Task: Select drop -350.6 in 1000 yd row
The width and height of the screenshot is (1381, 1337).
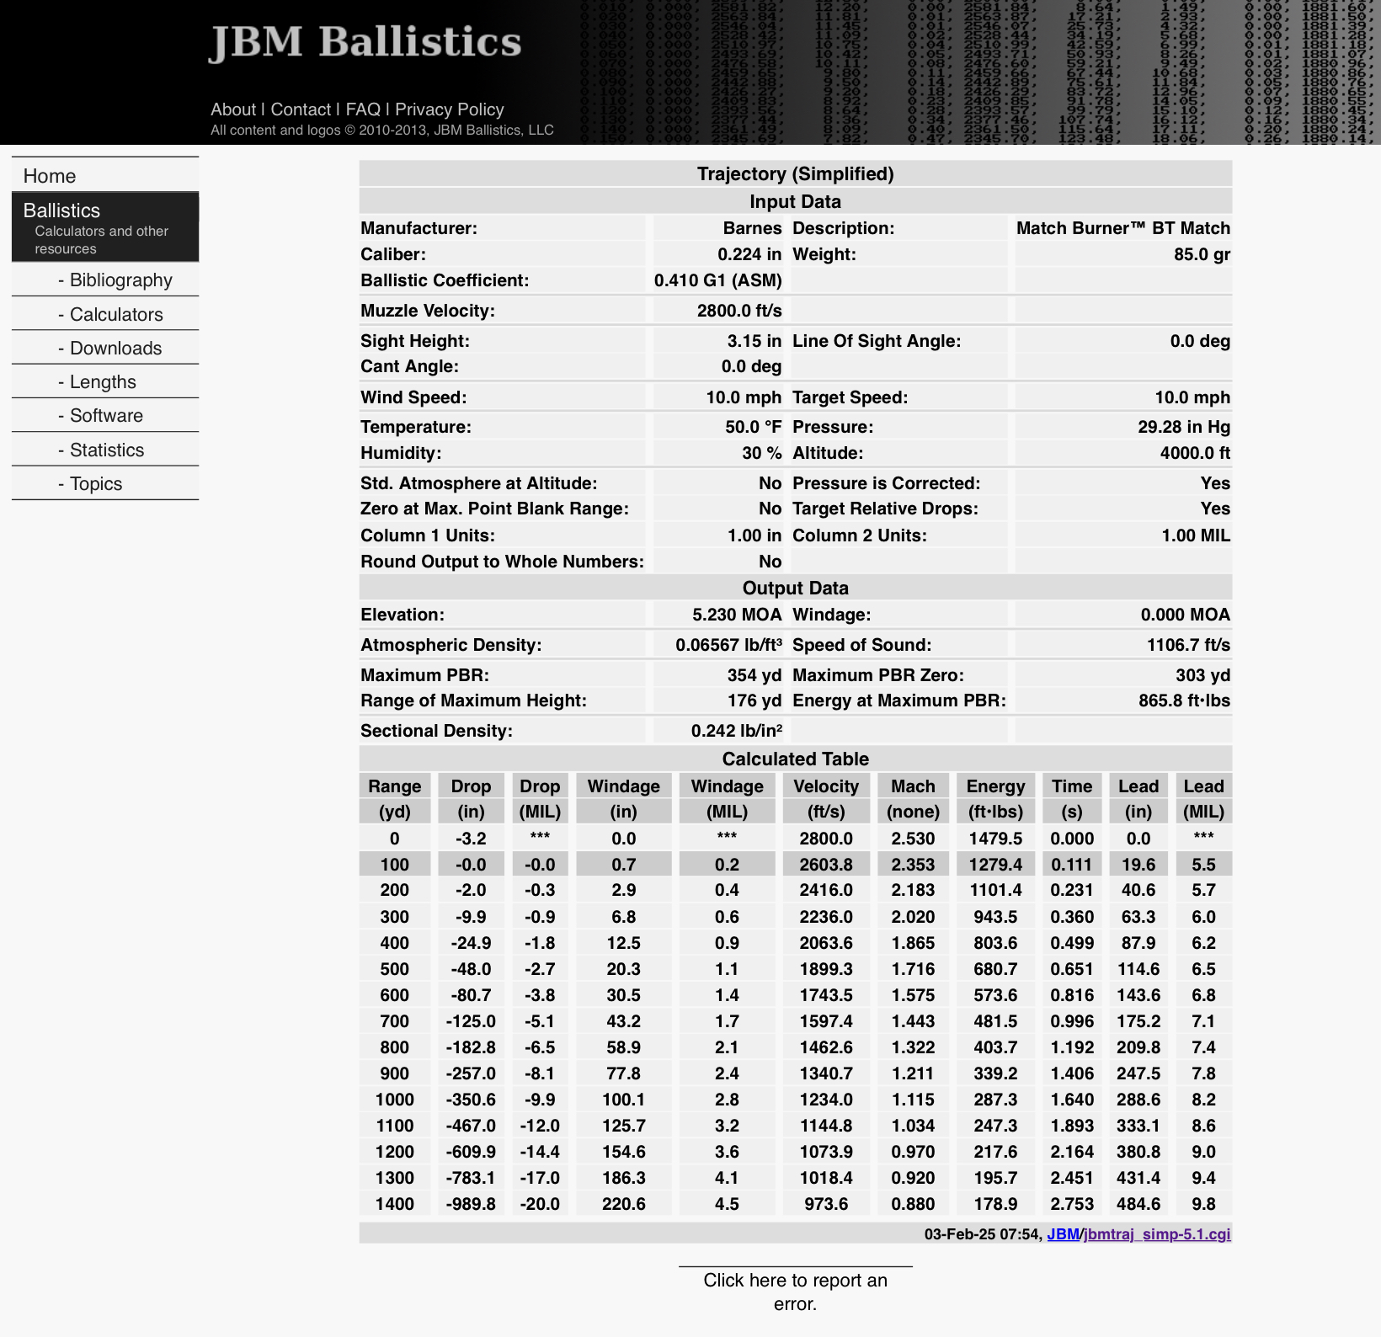Action: click(471, 1100)
